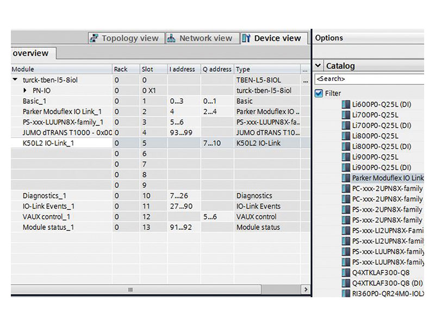Switch to Network view tab
The height and width of the screenshot is (326, 435).
(x=202, y=38)
